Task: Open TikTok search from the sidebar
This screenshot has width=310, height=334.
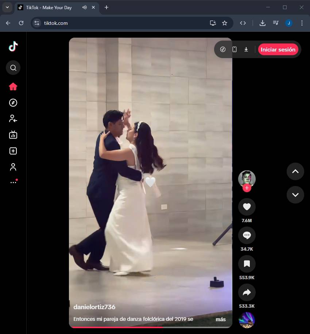Action: coord(13,68)
